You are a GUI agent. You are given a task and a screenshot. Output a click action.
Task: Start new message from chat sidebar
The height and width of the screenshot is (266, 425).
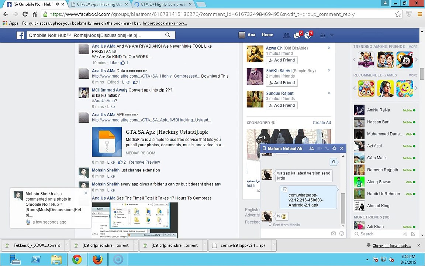pyautogui.click(x=413, y=234)
